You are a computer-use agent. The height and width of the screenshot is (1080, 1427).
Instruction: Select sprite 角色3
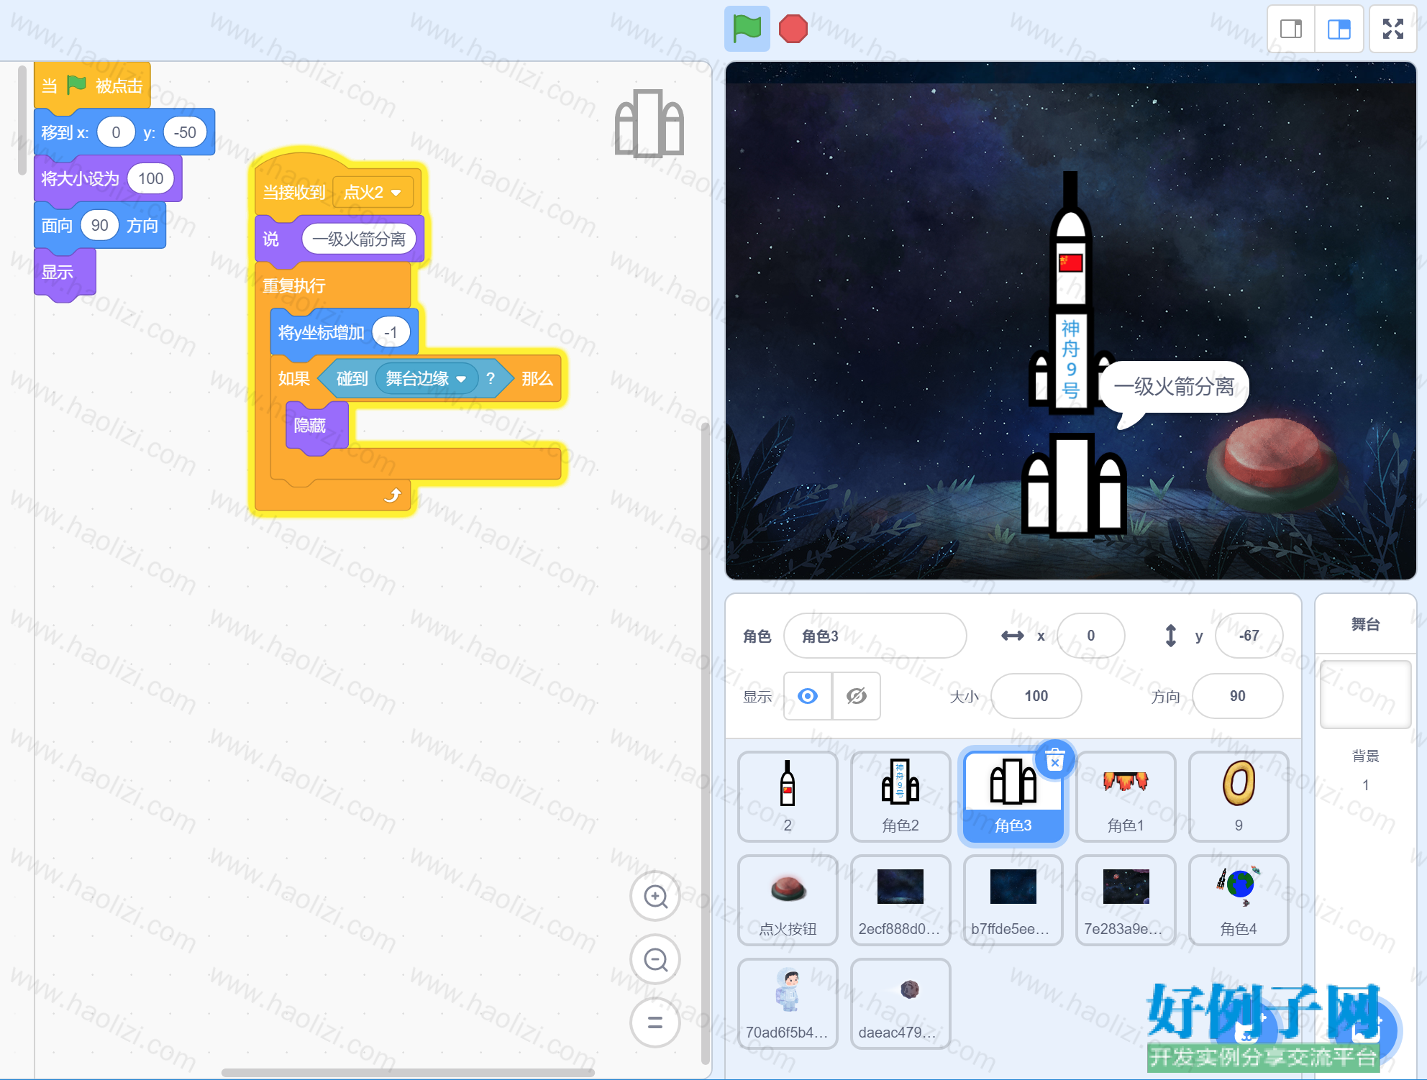pos(1013,797)
